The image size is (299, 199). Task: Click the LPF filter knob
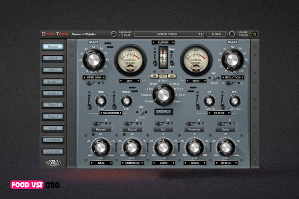click(x=235, y=101)
